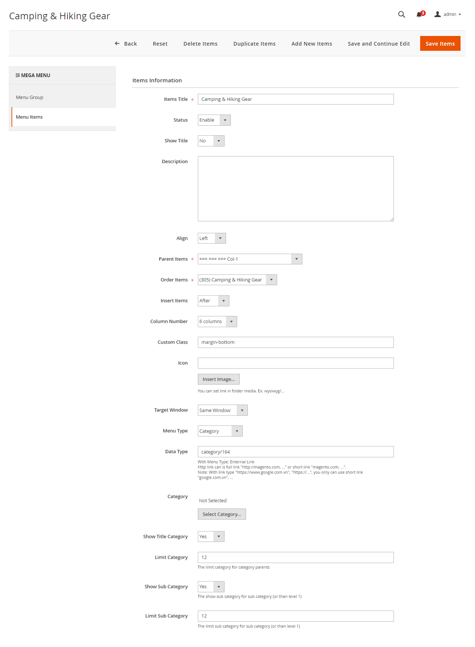Open notifications bell with 3 badge
This screenshot has width=475, height=647.
click(420, 14)
